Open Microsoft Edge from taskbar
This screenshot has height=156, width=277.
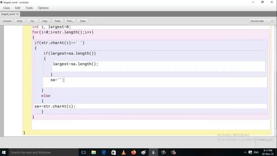[104, 152]
